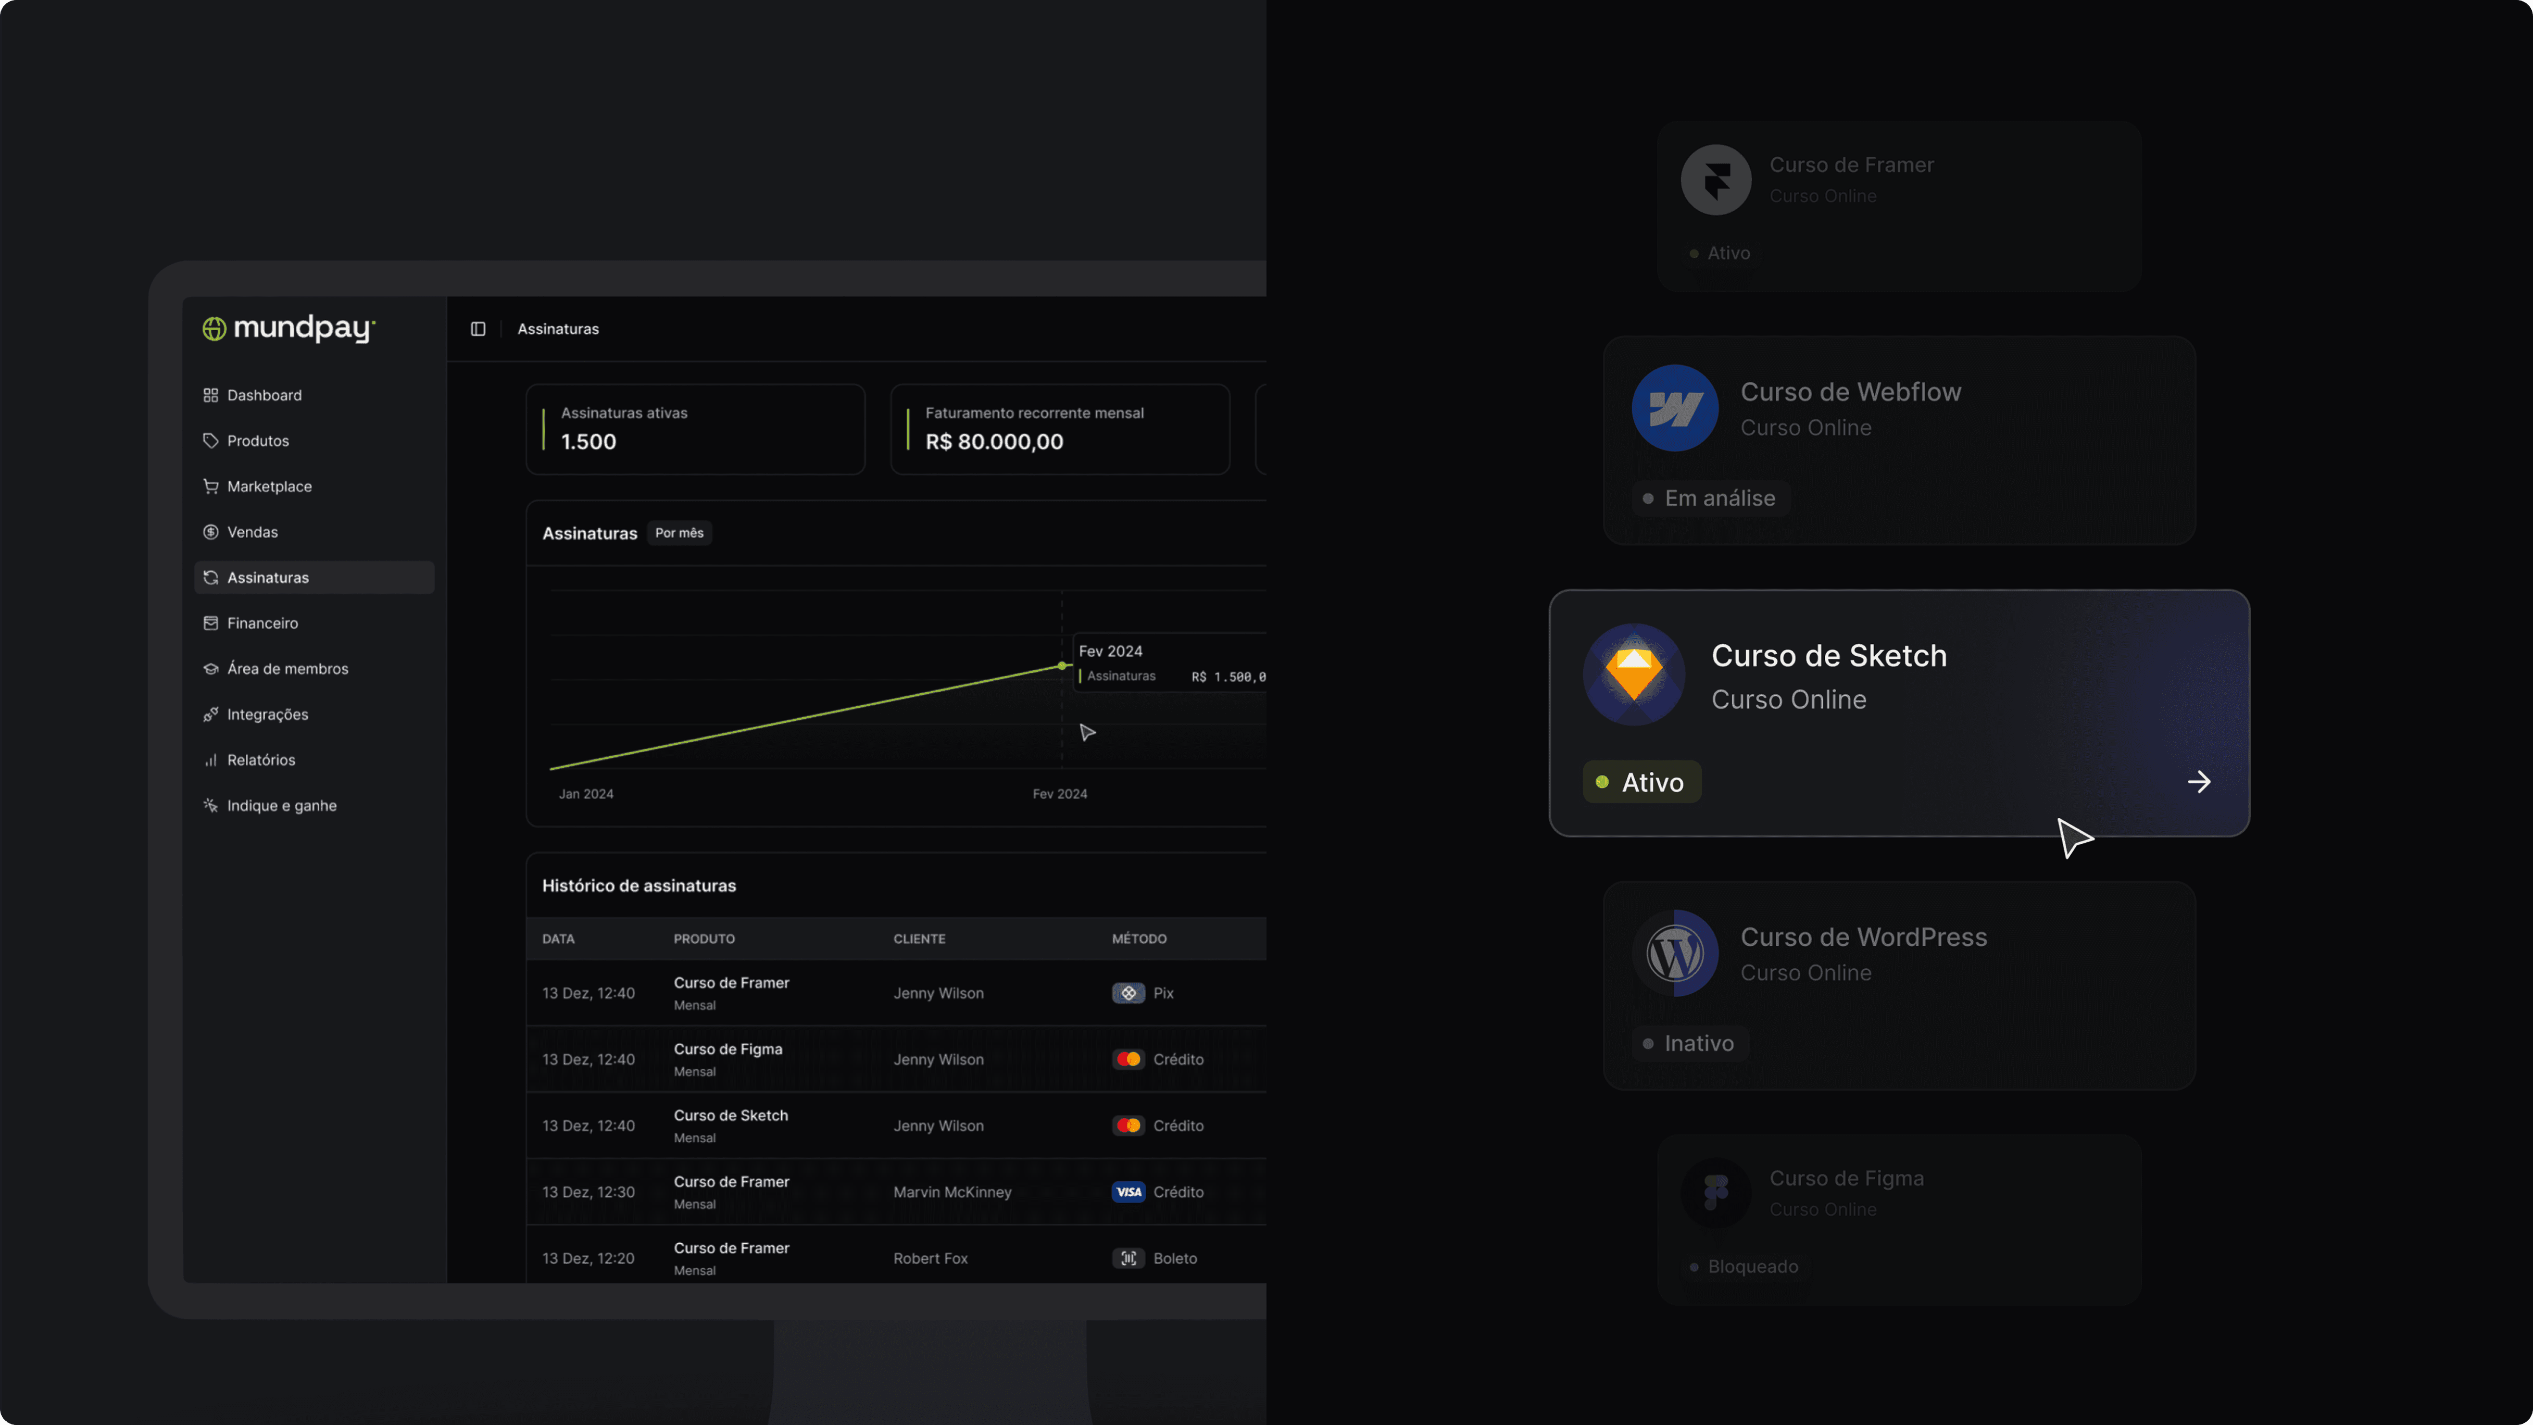2533x1425 pixels.
Task: Click the Assinaturas ativas stat card
Action: click(x=695, y=429)
